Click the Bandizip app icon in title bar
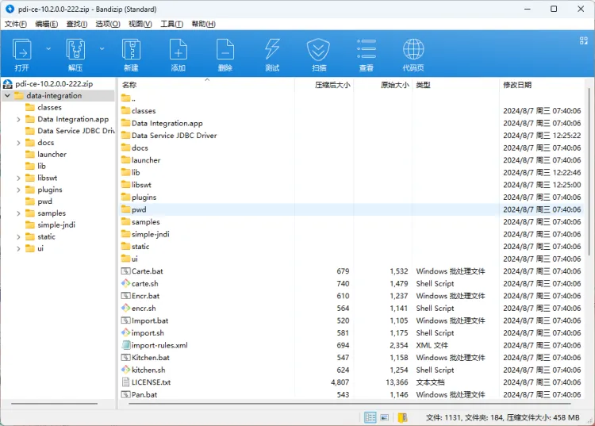This screenshot has height=426, width=595. [10, 9]
